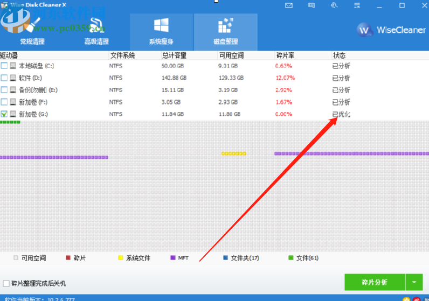Click the 11.80 GB free space value
429x301 pixels.
point(230,114)
